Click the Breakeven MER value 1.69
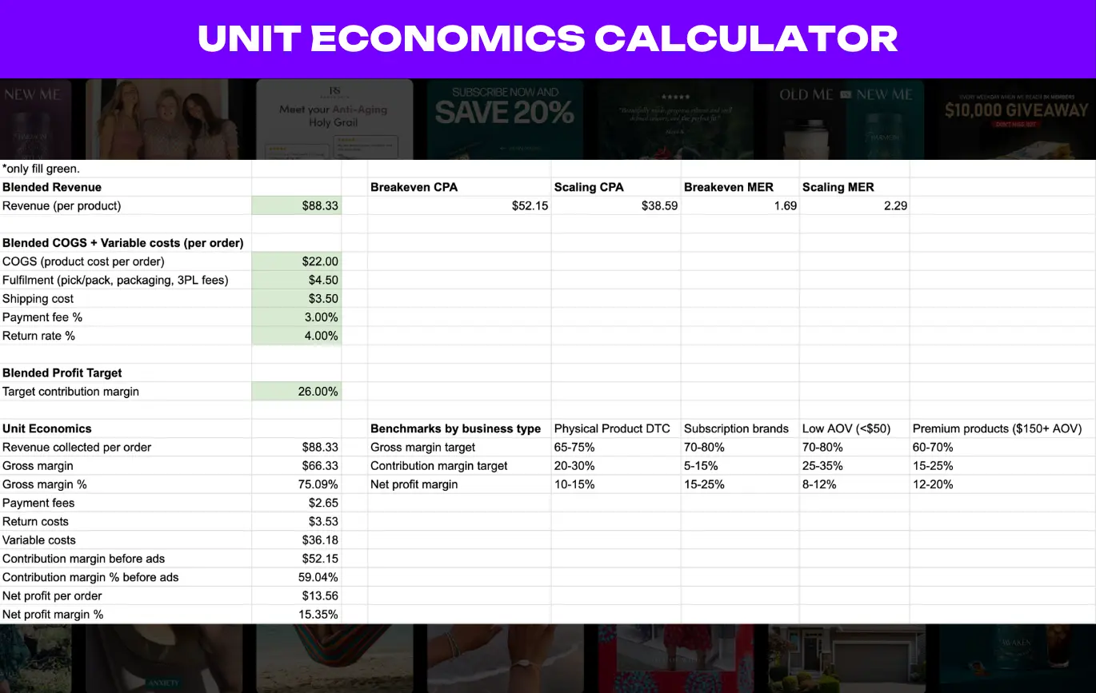Screen dimensions: 1096x693 pyautogui.click(x=786, y=205)
